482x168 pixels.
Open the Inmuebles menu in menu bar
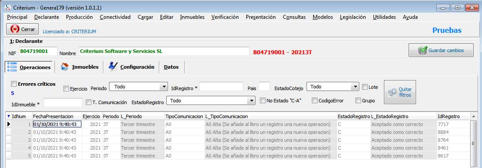(192, 17)
